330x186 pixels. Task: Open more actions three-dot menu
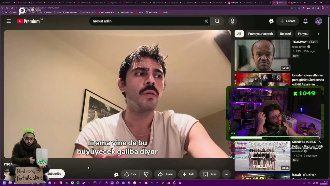pyautogui.click(x=226, y=174)
